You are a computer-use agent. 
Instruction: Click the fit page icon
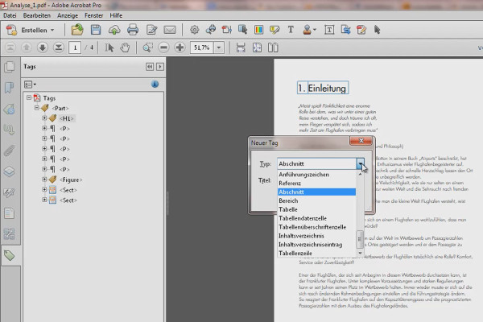[257, 47]
